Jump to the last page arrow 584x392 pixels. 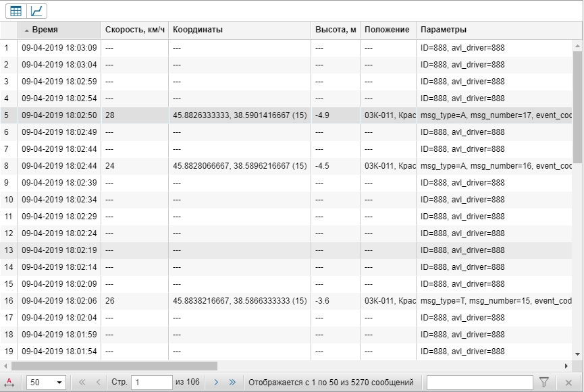pos(233,383)
